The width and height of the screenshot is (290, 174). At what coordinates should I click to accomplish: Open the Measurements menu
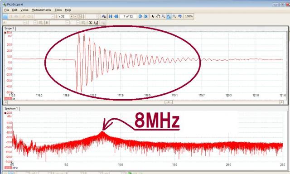pyautogui.click(x=41, y=10)
